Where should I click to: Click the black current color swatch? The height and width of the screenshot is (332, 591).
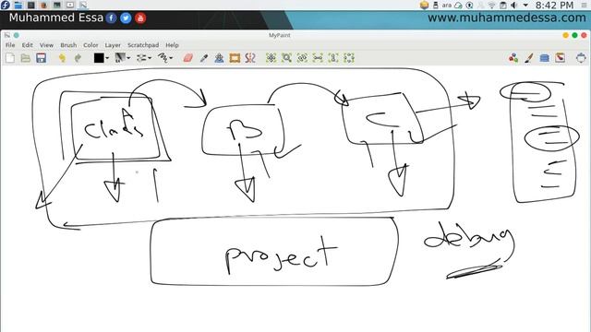click(x=99, y=58)
